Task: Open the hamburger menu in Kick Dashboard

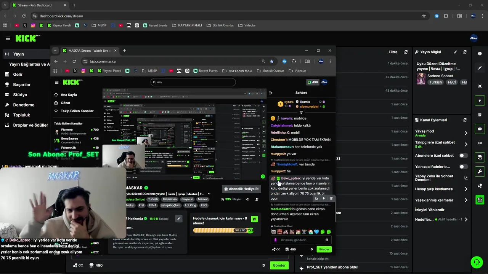Action: pos(8,38)
